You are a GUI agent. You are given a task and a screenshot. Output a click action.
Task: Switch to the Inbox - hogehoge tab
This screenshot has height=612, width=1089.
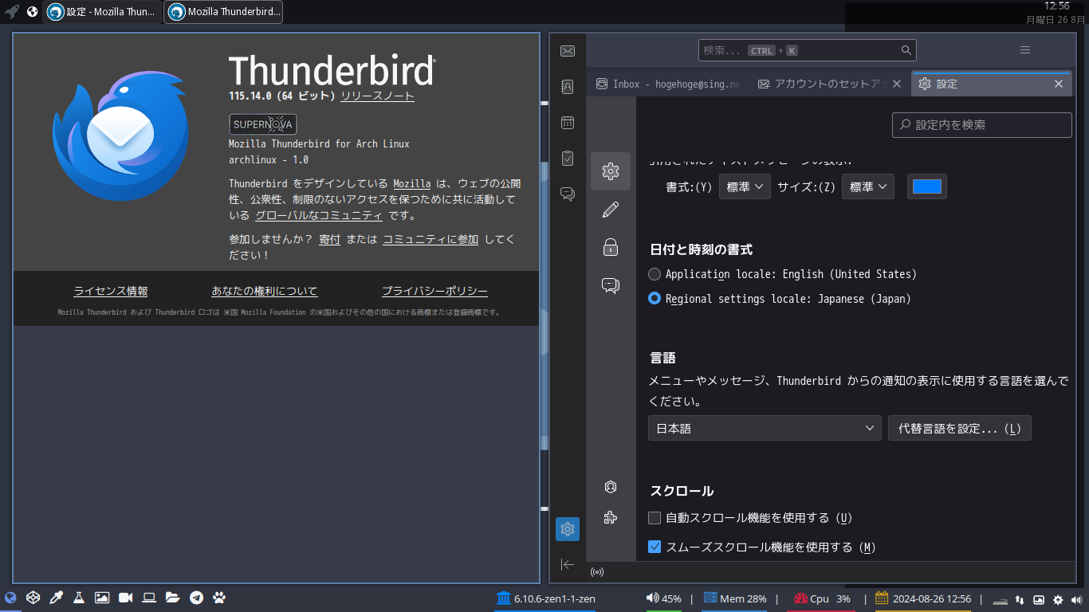point(668,84)
